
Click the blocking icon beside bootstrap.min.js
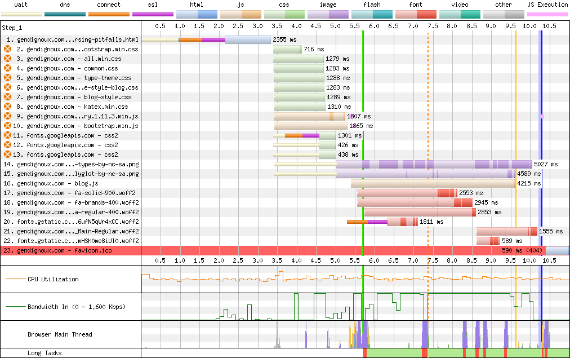(x=7, y=126)
